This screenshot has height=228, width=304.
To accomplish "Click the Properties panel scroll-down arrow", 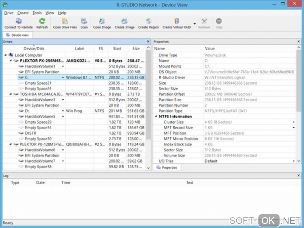I will 299,161.
